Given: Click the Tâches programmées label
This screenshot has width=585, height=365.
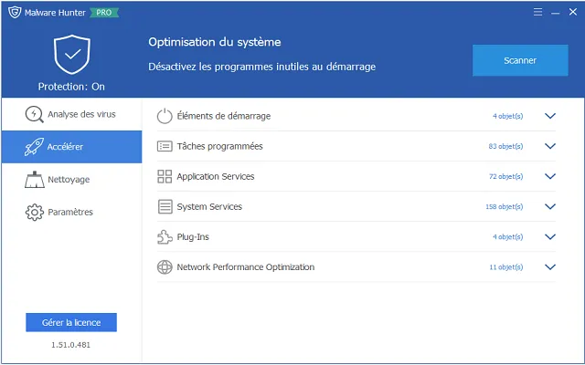Looking at the screenshot, I should [x=219, y=146].
